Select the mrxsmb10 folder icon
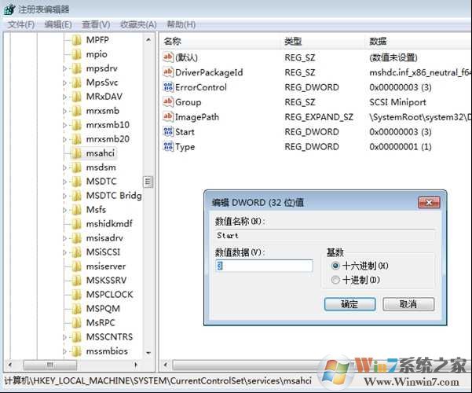 point(77,125)
